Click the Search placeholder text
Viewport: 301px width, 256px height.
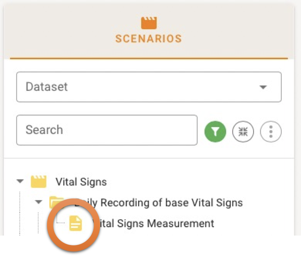[44, 130]
